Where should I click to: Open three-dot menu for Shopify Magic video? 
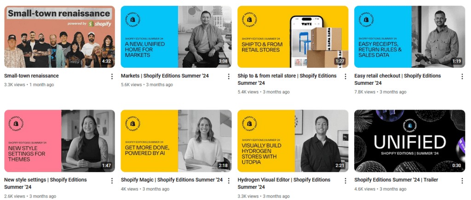coord(229,180)
